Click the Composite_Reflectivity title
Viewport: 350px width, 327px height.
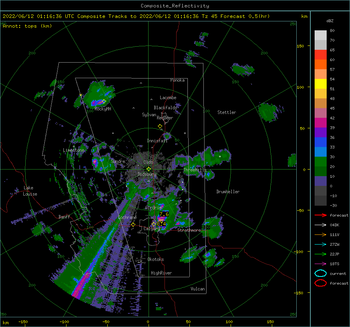(175, 6)
